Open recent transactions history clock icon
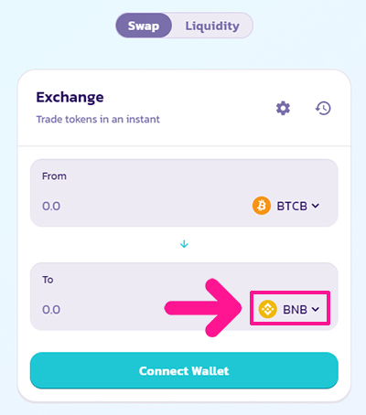The image size is (366, 415). [x=323, y=108]
